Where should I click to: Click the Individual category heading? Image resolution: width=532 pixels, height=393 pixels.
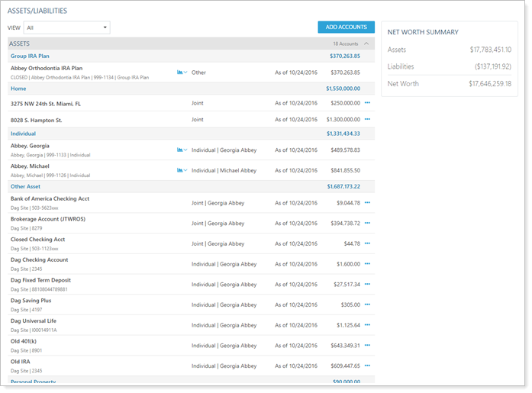(23, 134)
